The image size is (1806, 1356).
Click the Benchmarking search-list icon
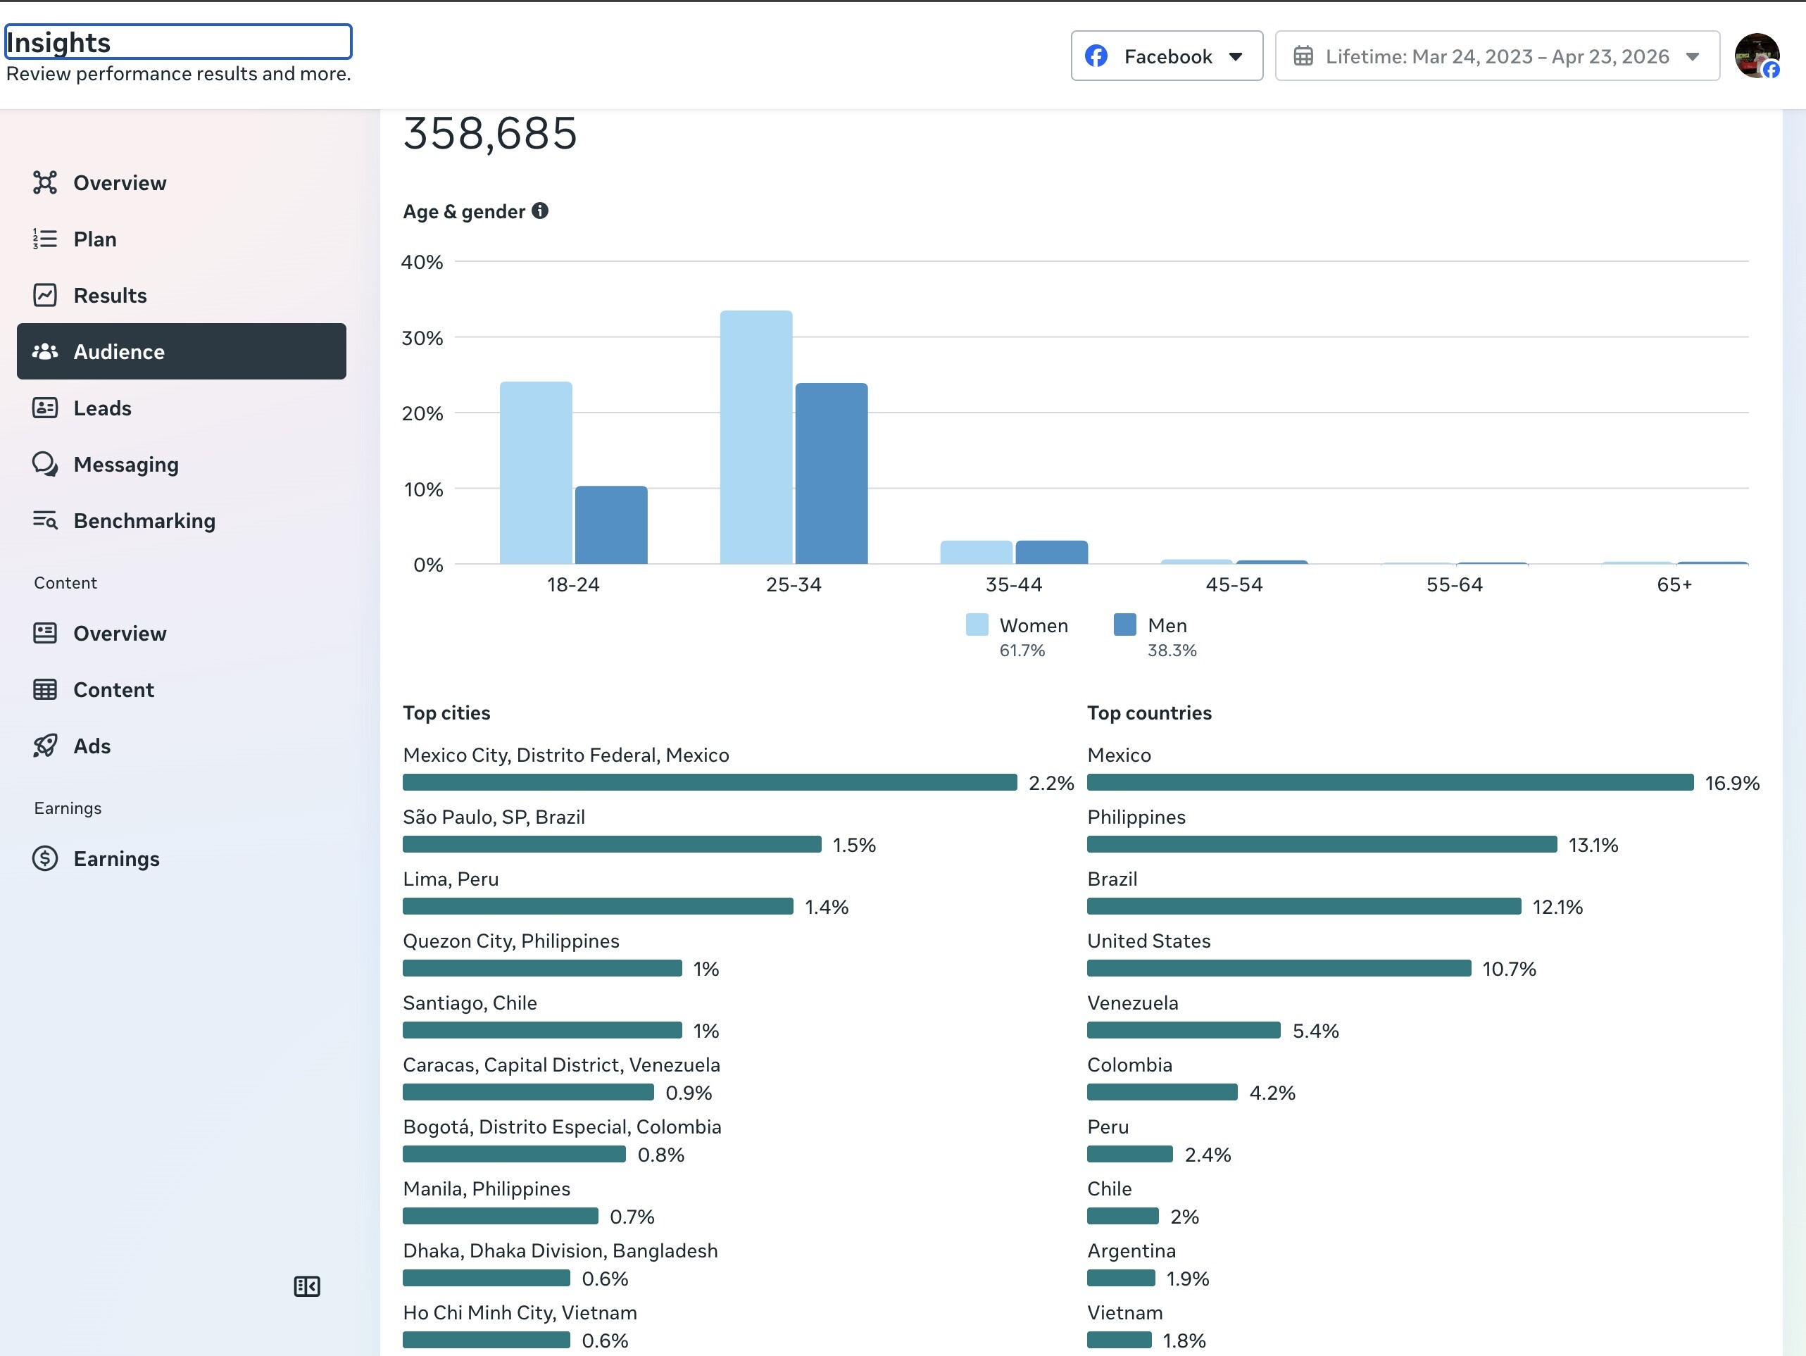click(45, 521)
